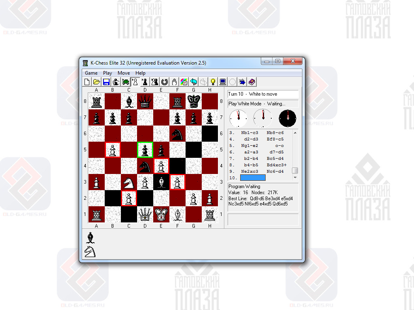Screen dimensions: 414x310
Task: Click the open hand pause icon
Action: click(174, 82)
